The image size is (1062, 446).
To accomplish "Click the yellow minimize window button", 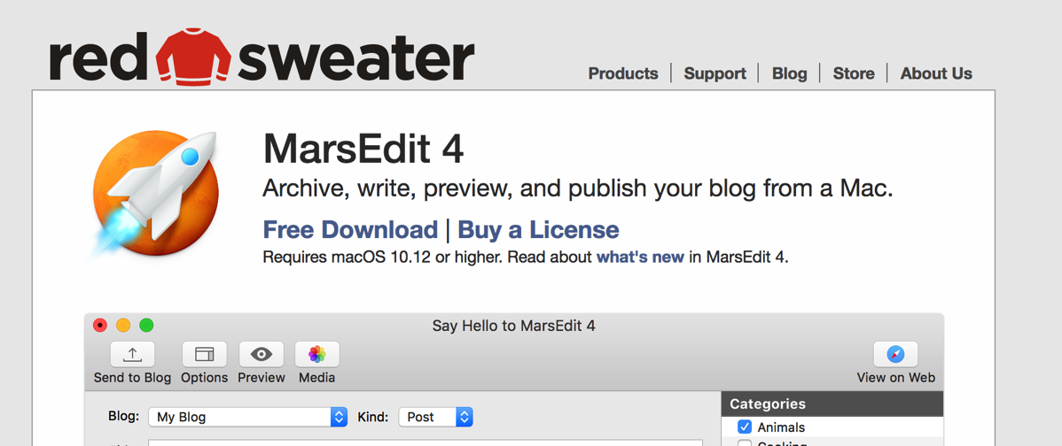I will coord(123,326).
